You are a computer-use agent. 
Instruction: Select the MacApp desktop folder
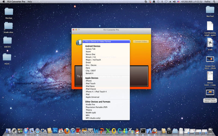click(x=9, y=13)
